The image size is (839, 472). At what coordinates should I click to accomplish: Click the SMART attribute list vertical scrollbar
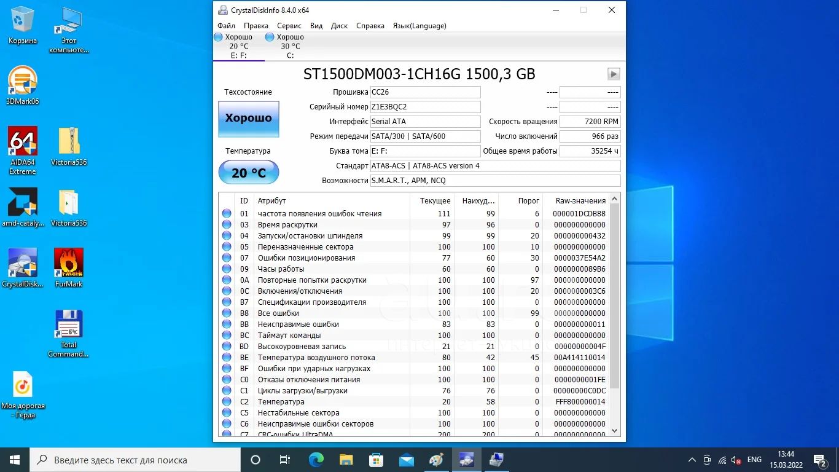click(615, 295)
